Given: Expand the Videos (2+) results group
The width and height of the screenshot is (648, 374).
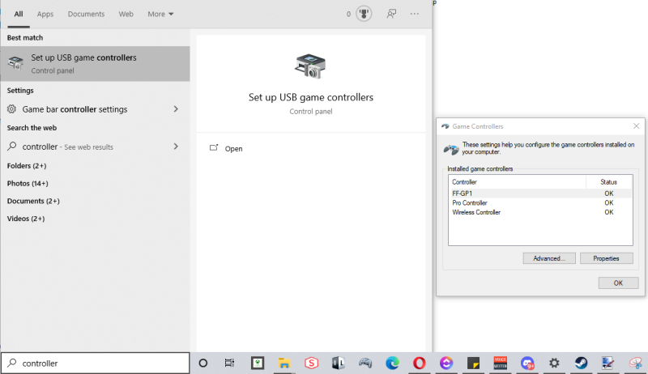Looking at the screenshot, I should (x=26, y=219).
